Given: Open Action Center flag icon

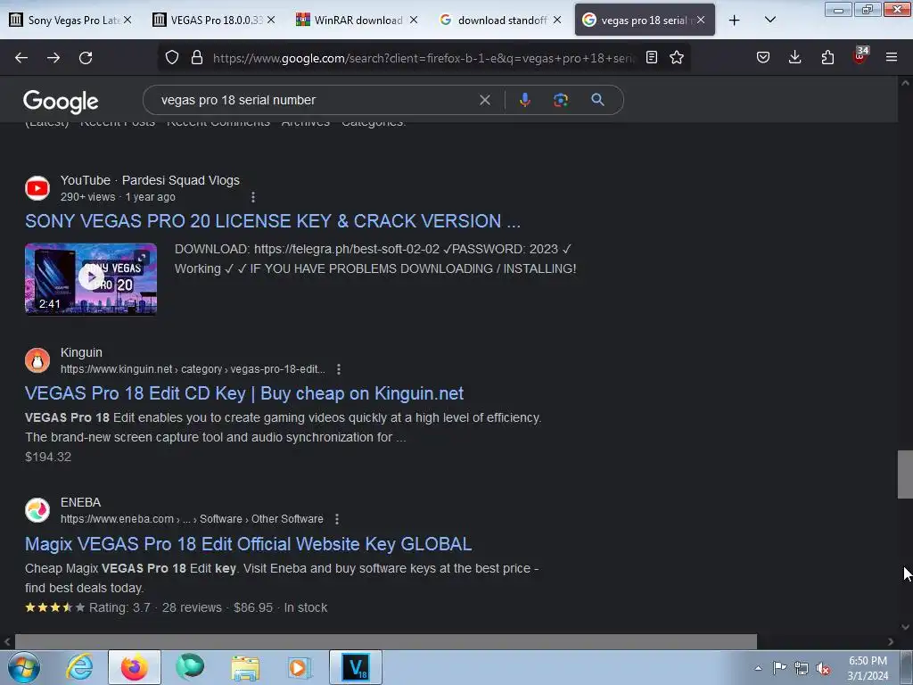Looking at the screenshot, I should click(779, 668).
